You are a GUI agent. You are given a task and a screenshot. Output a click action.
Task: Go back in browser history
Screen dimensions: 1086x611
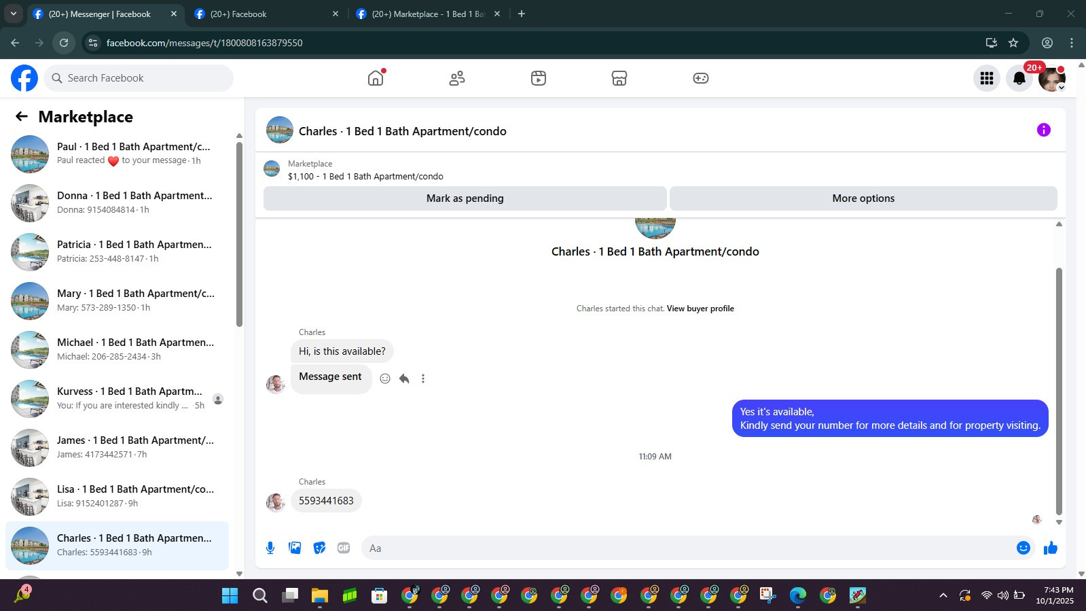15,43
